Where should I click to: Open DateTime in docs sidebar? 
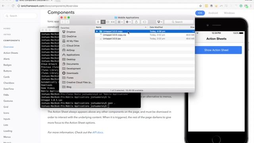9,89
